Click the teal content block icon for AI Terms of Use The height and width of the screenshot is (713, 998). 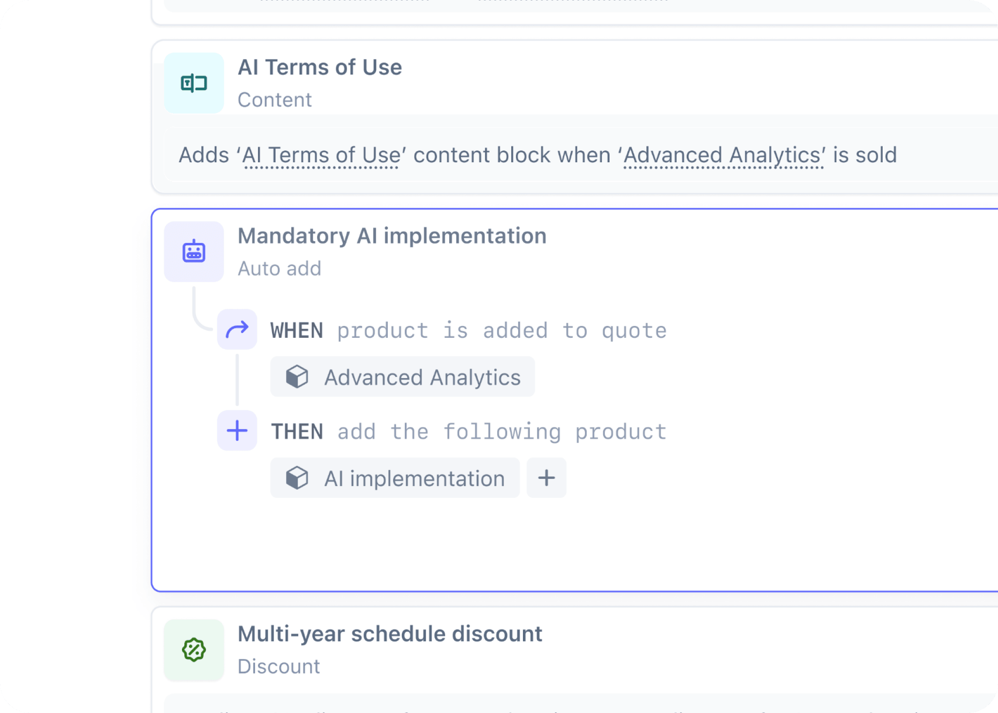pos(193,83)
